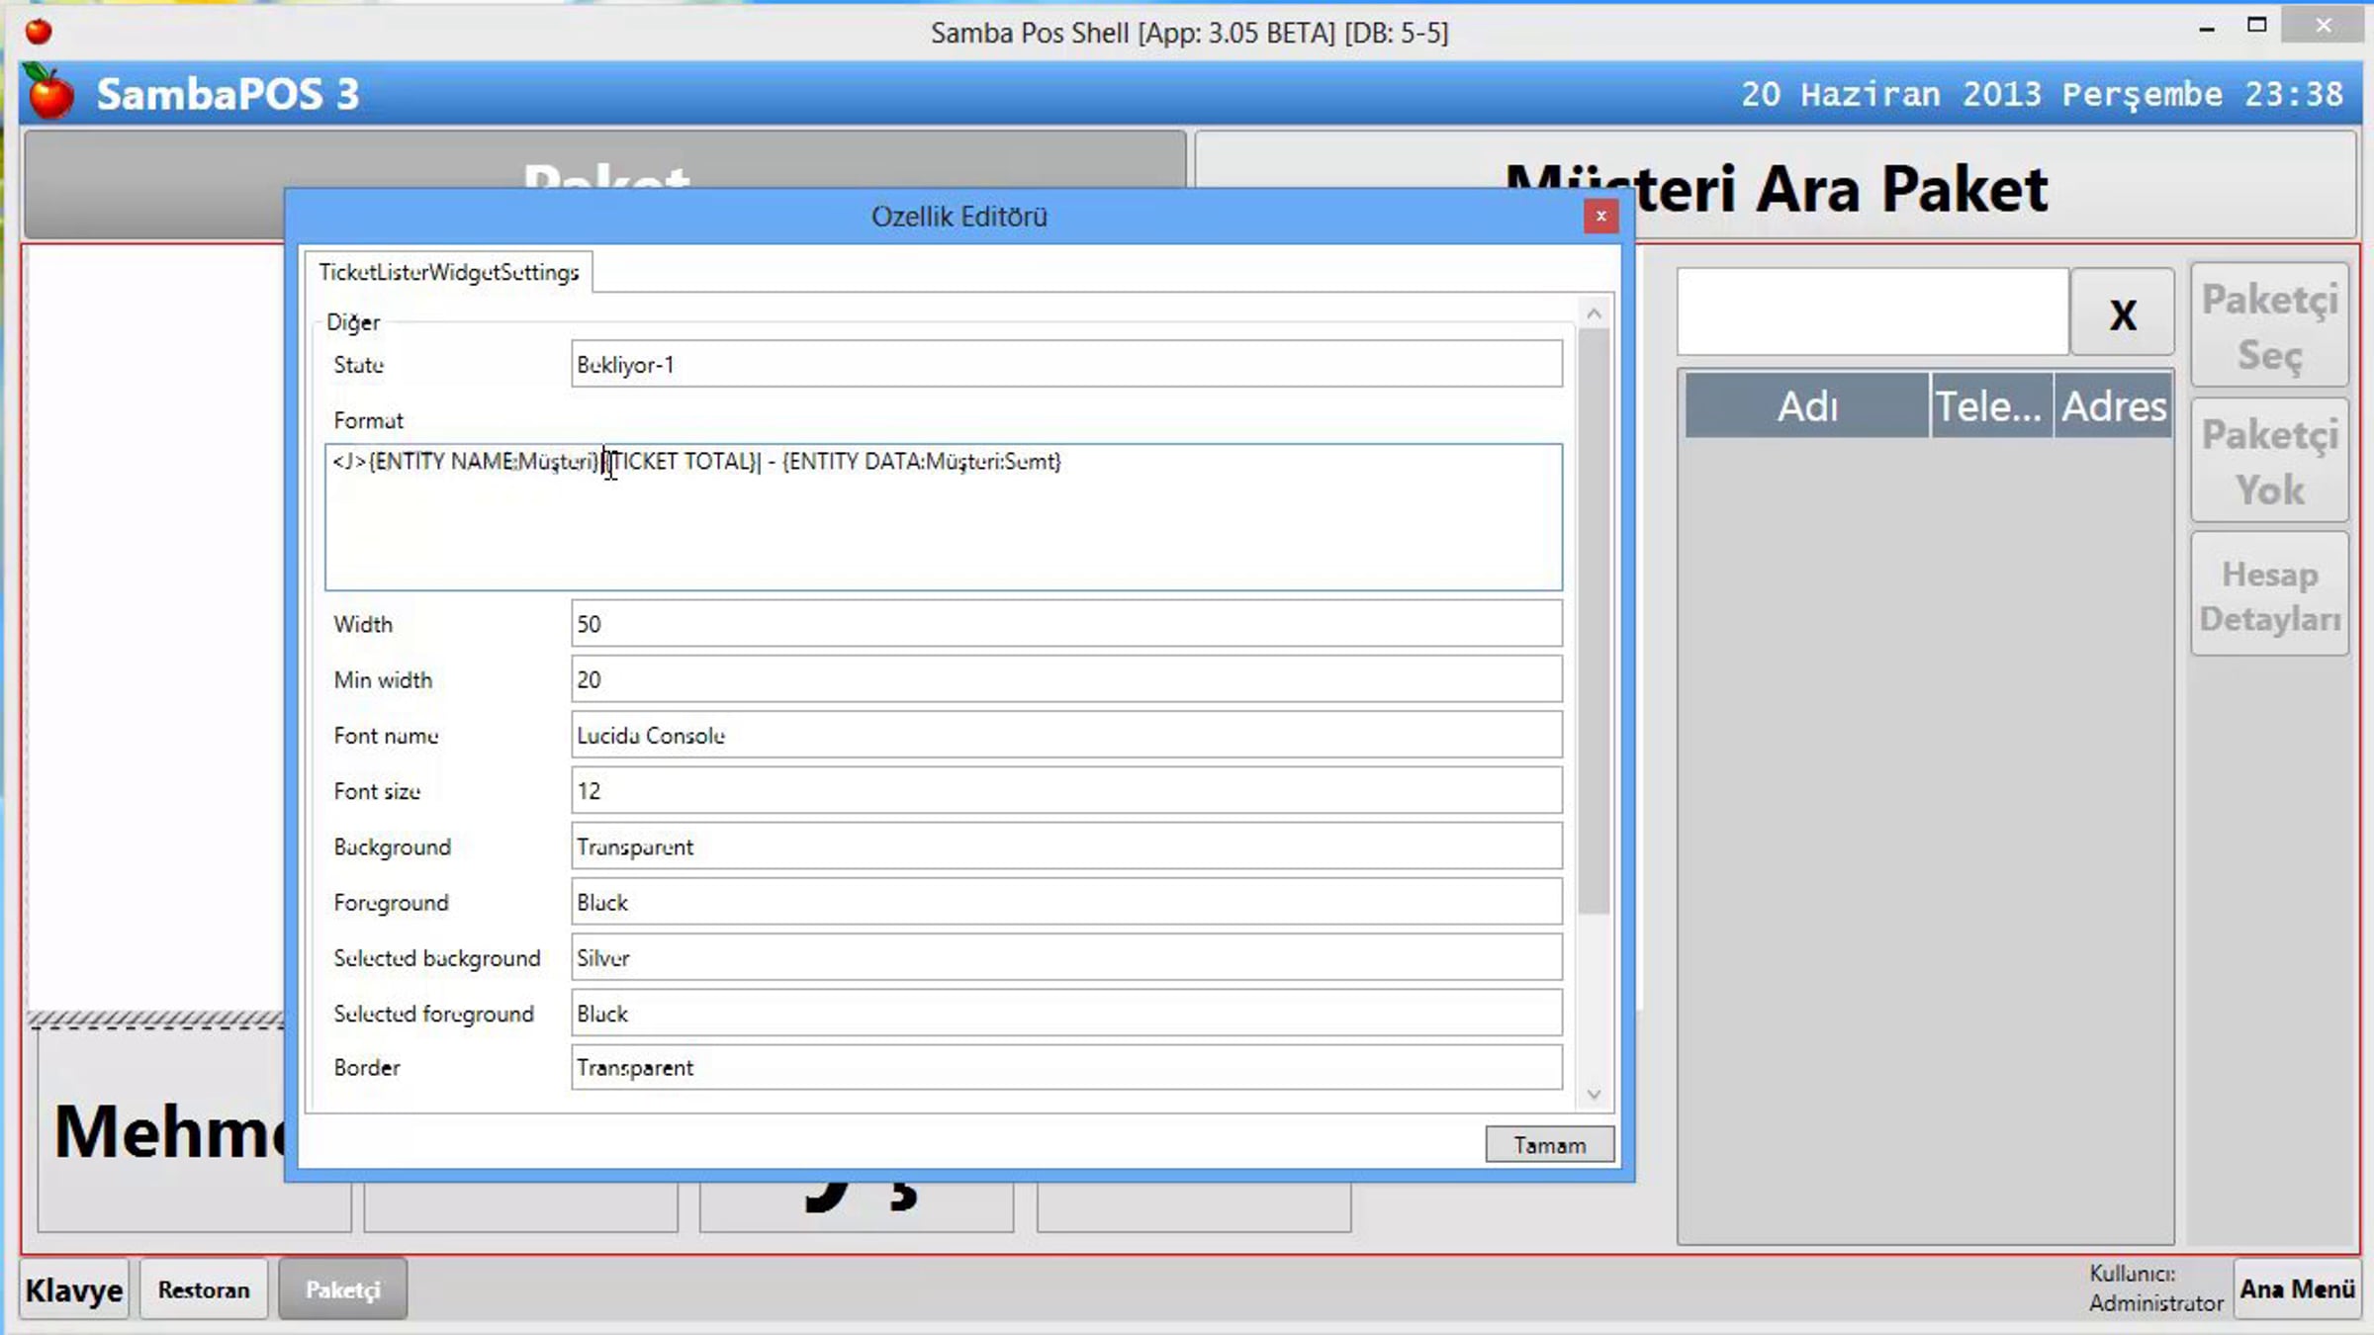Screen dimensions: 2374x1335
Task: Click the small apple icon in title bar
Action: pyautogui.click(x=39, y=32)
